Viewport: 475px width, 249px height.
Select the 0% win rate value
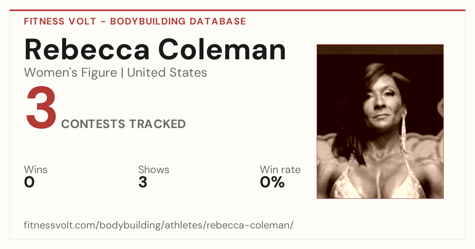tap(272, 183)
